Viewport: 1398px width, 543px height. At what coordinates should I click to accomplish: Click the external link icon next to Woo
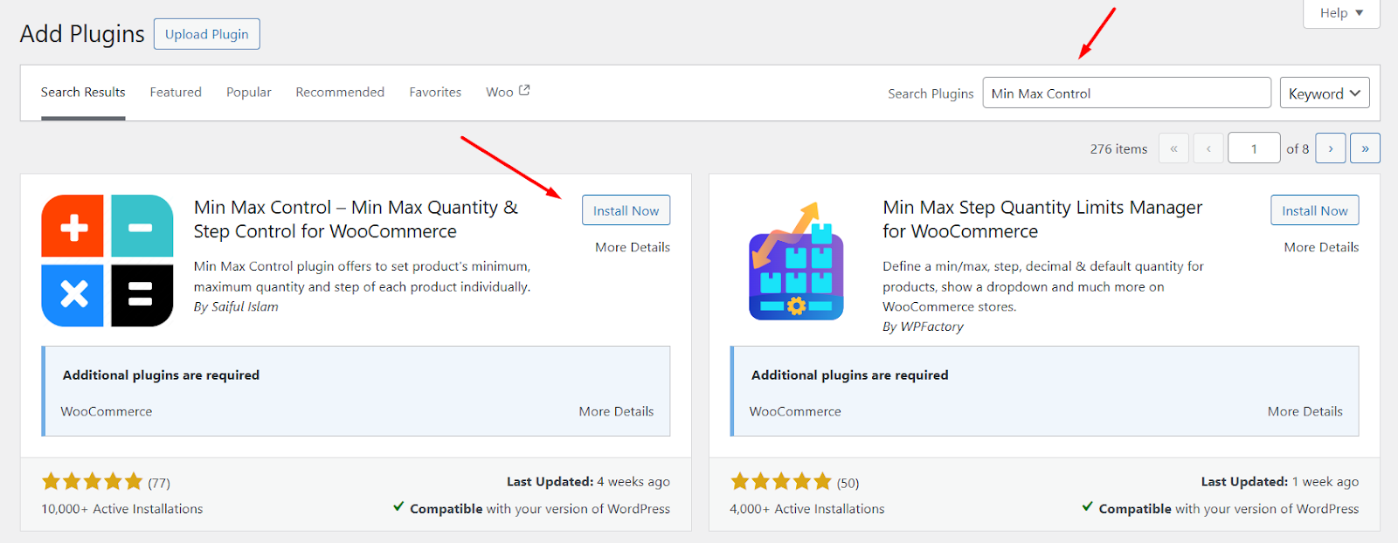pos(524,91)
